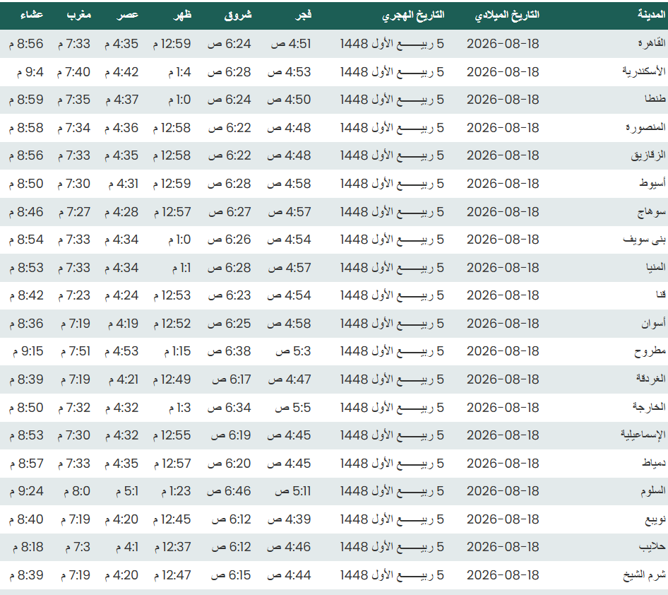Select the city name الأسكندرية
Viewport: 668px width, 595px height.
point(644,71)
